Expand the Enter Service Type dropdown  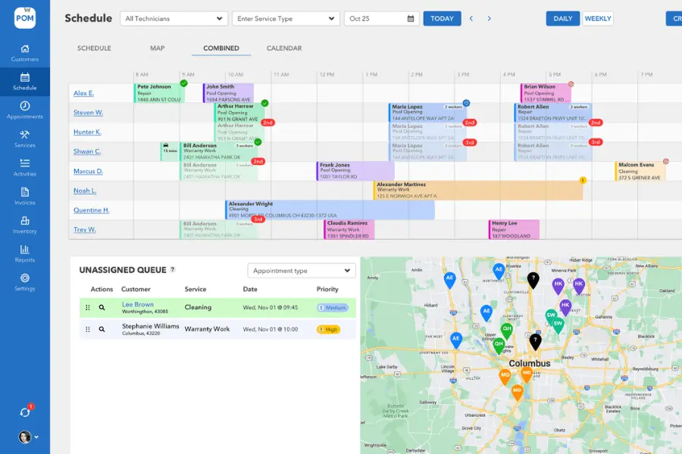[x=286, y=19]
